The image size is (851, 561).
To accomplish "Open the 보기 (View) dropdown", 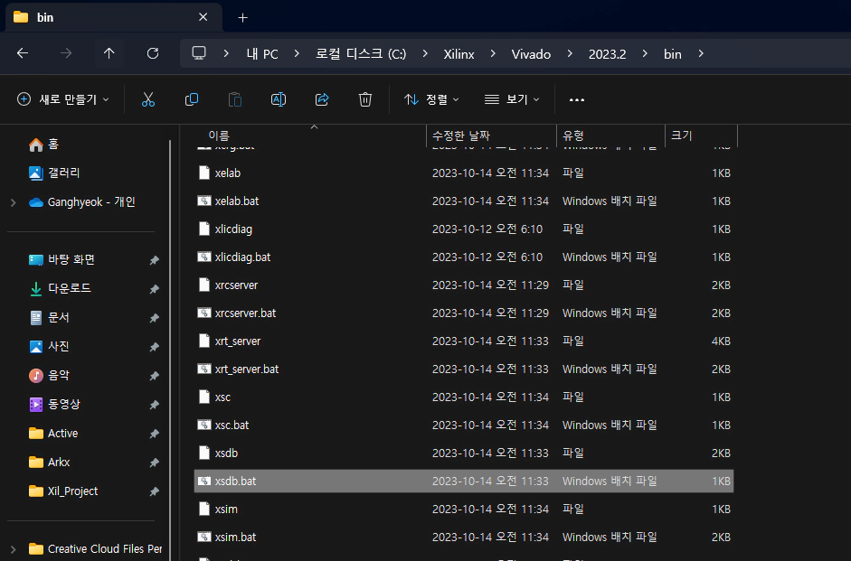I will [512, 99].
